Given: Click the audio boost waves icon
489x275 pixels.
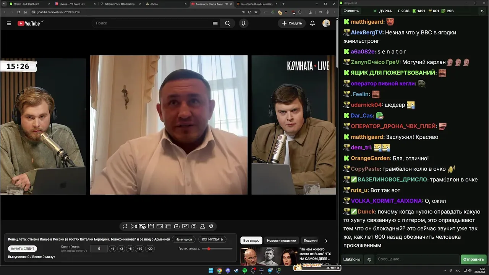Looking at the screenshot, I should pyautogui.click(x=134, y=226).
